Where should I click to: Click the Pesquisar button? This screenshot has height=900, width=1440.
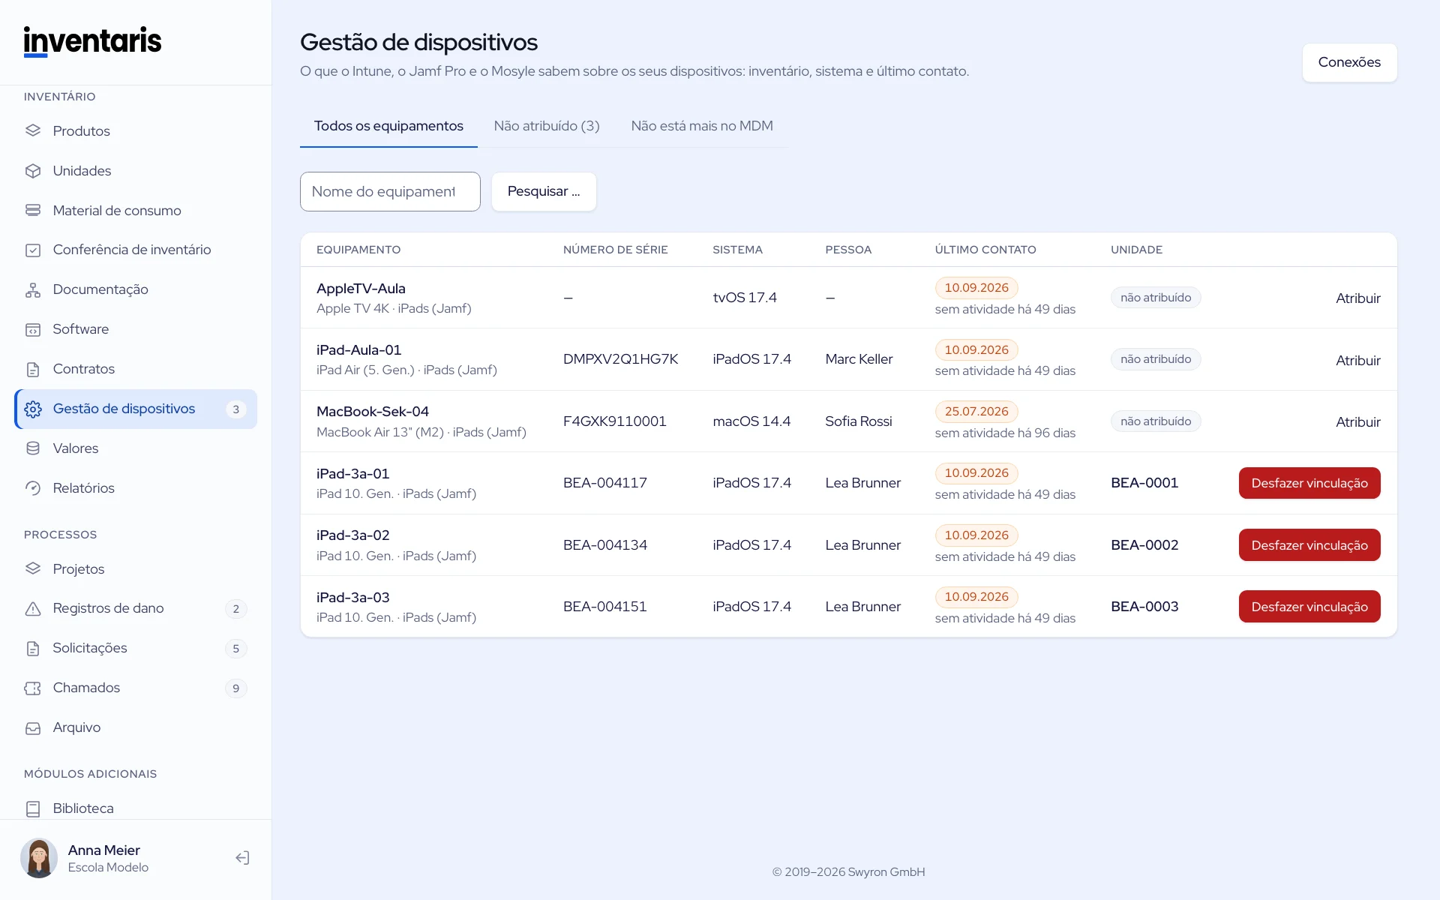pos(544,191)
